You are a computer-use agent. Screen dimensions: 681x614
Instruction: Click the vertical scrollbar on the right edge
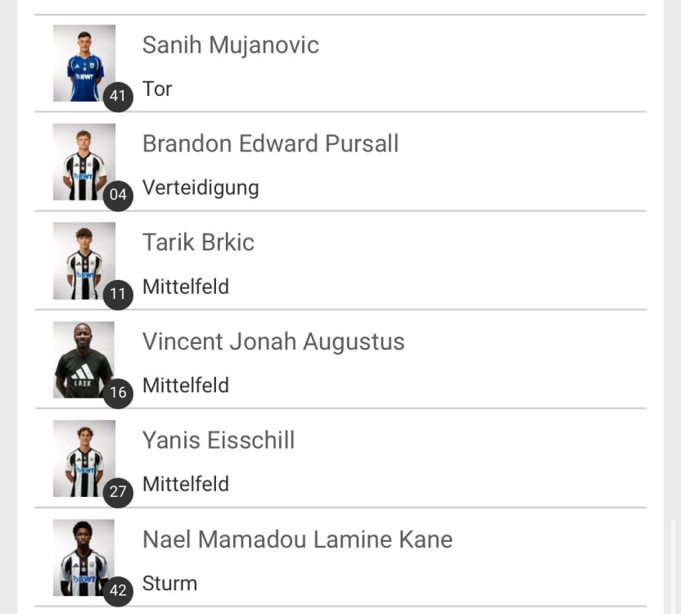[674, 565]
